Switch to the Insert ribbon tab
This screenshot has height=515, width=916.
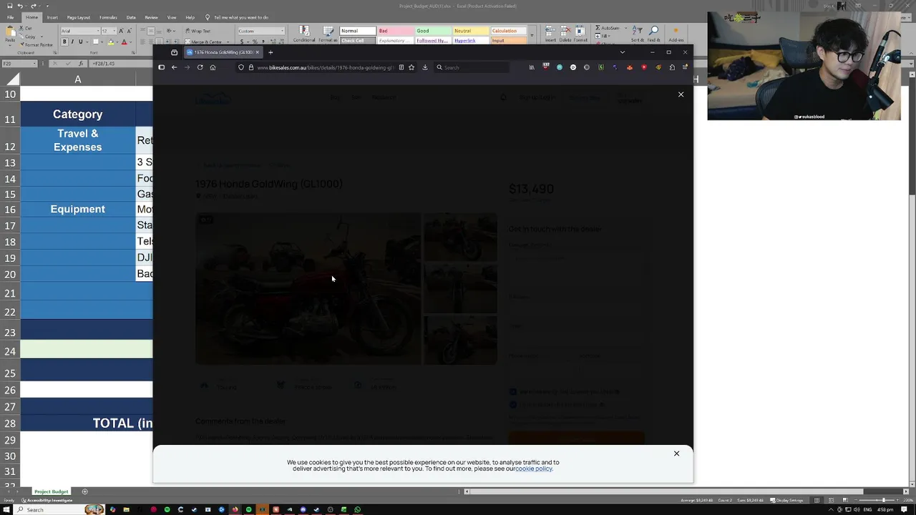coord(52,17)
